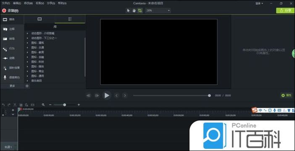Open the Media (媒体) tab in sidebar
Image resolution: width=295 pixels, height=151 pixels.
(x=12, y=20)
